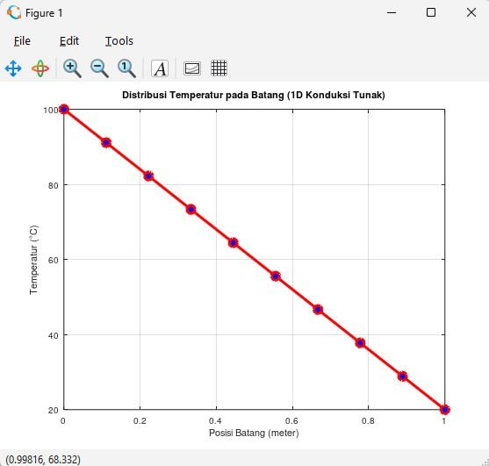The image size is (489, 466).
Task: Click the data marker nearest x=0.89
Action: [x=403, y=376]
